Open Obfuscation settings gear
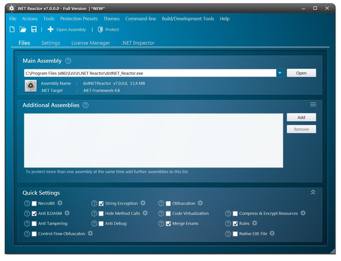 point(200,203)
